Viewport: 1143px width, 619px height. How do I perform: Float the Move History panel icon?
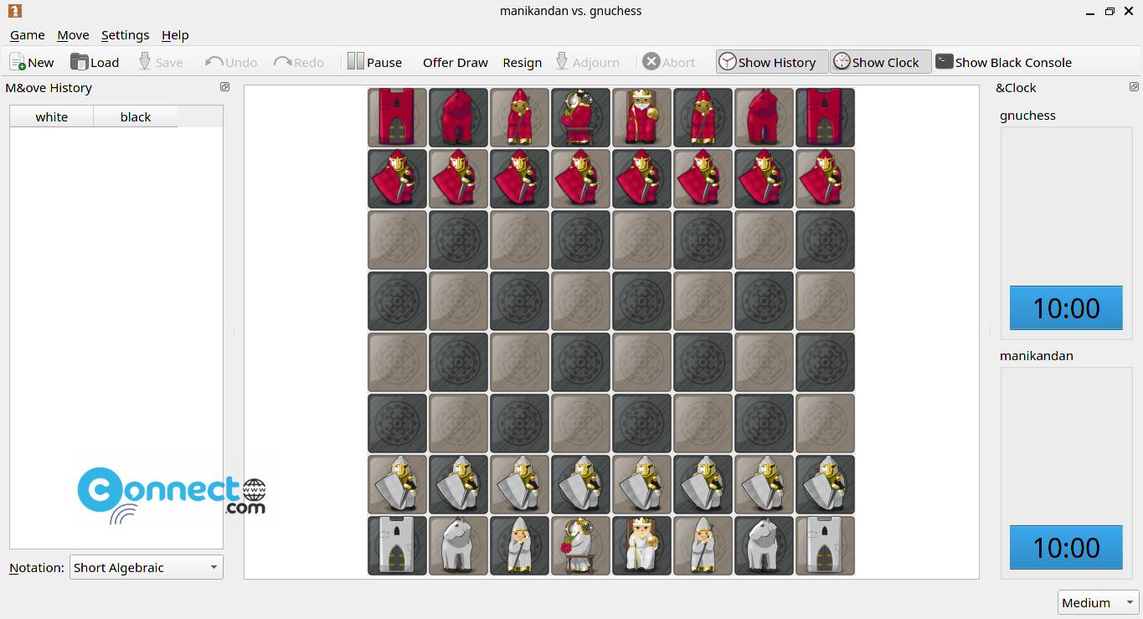coord(224,87)
